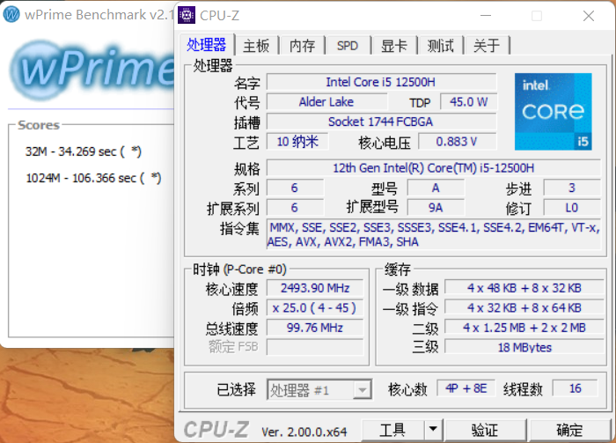Click the Intel Core i5 logo badge
This screenshot has width=616, height=443.
point(554,112)
